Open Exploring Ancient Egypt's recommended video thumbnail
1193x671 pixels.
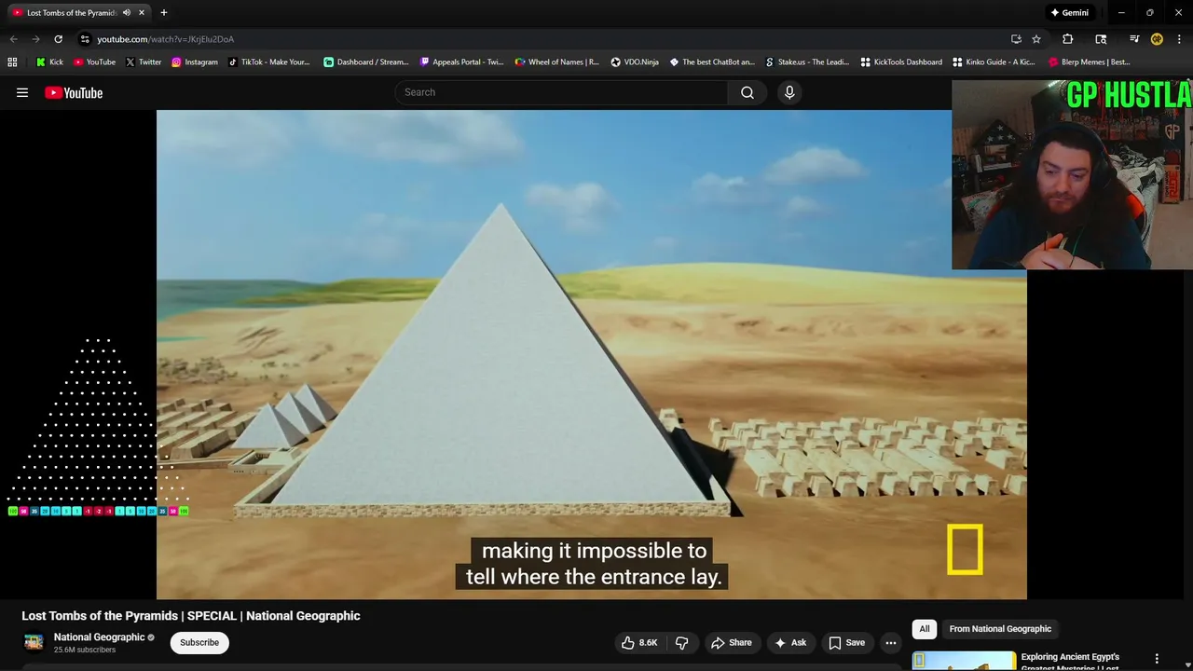tap(964, 661)
